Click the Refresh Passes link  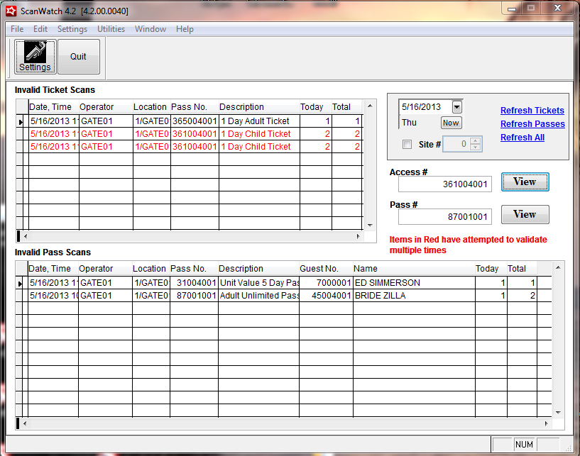(532, 124)
